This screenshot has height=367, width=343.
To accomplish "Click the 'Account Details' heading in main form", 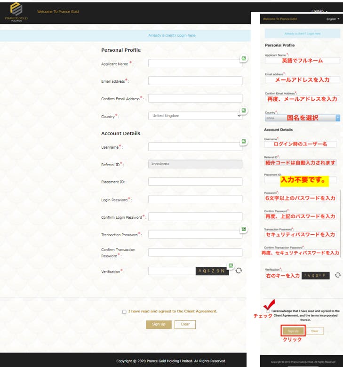I will click(x=120, y=134).
